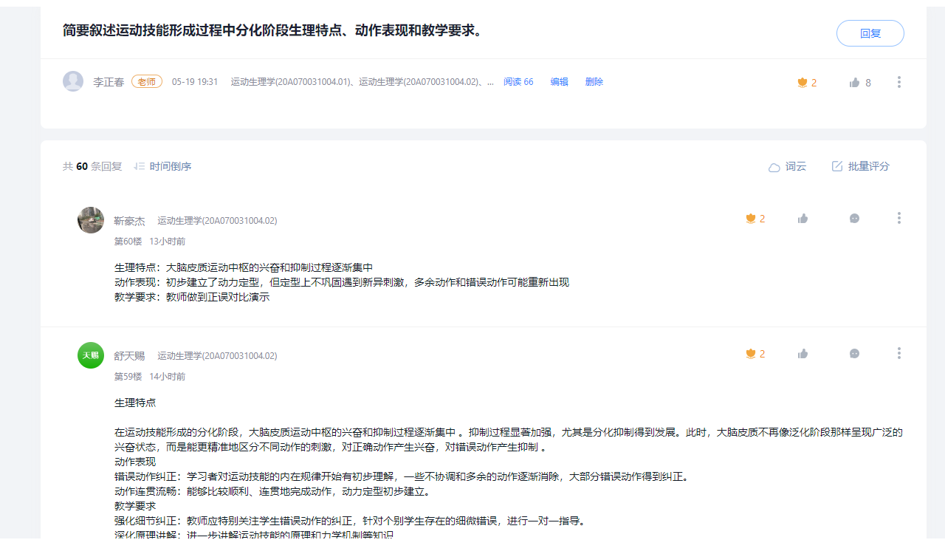Click 阅读 66 read count link
The width and height of the screenshot is (945, 554).
518,82
